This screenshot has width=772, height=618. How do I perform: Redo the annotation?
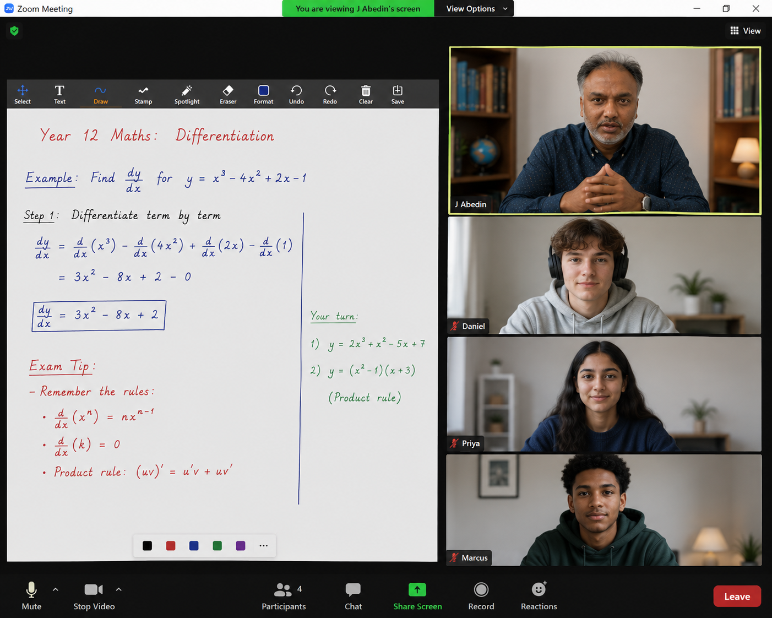tap(330, 94)
